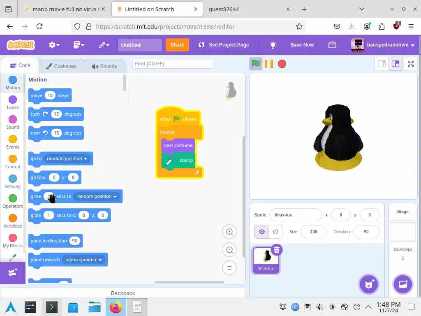Screen dimensions: 421x316
Task: Select the Events block category
Action: 13,142
